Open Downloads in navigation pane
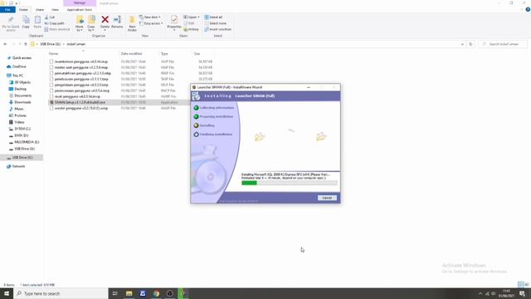The width and height of the screenshot is (531, 299). click(x=22, y=102)
